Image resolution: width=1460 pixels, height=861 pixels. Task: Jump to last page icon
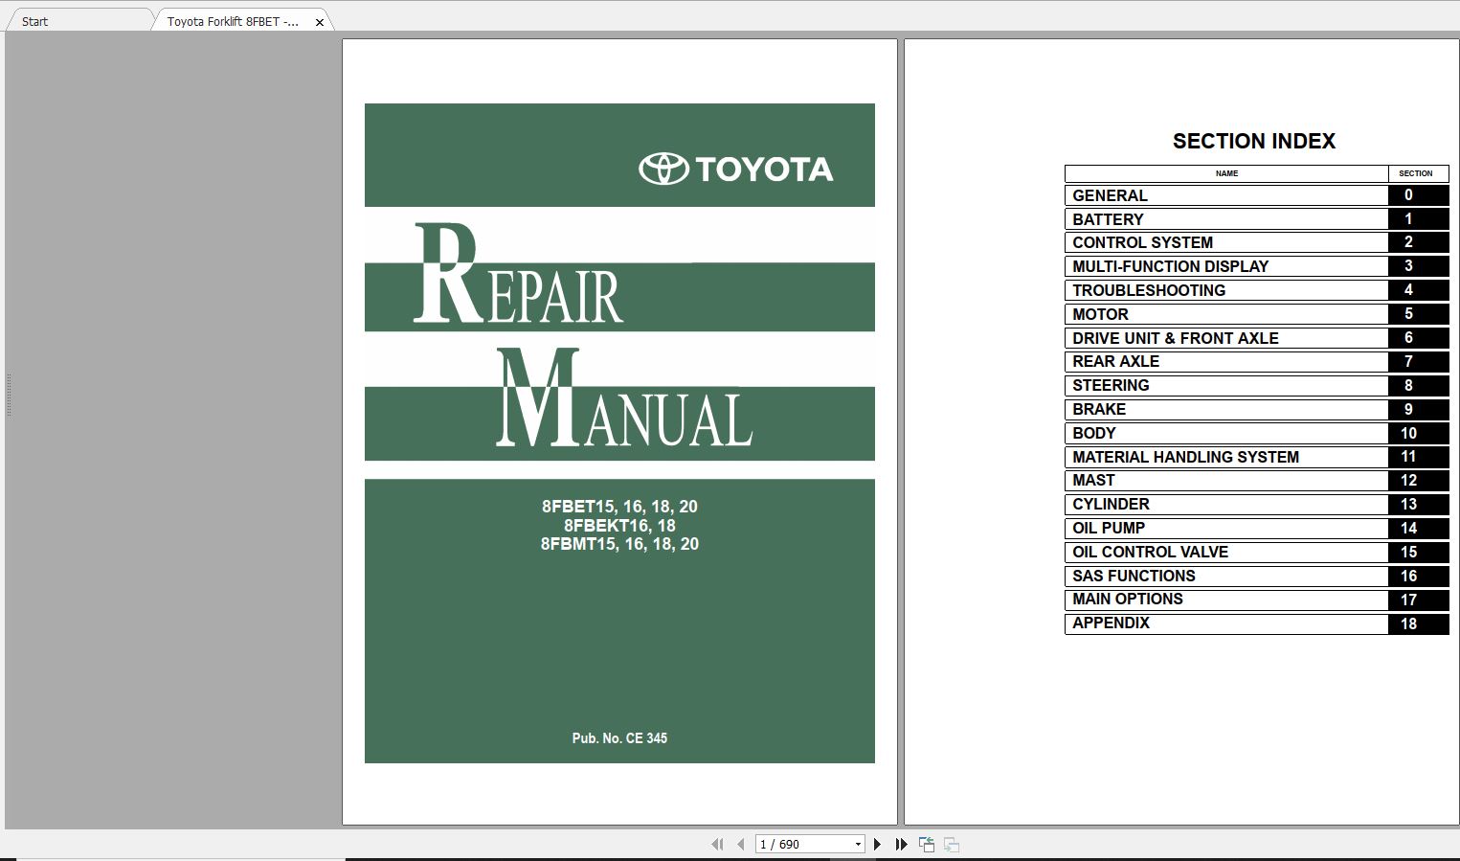901,844
